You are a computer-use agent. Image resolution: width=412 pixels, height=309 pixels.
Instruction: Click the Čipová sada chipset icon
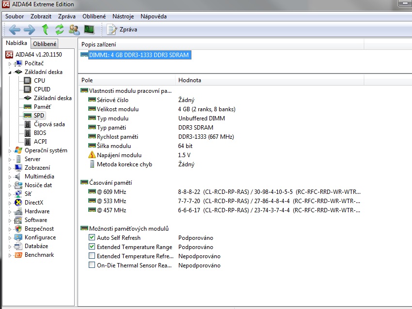28,124
